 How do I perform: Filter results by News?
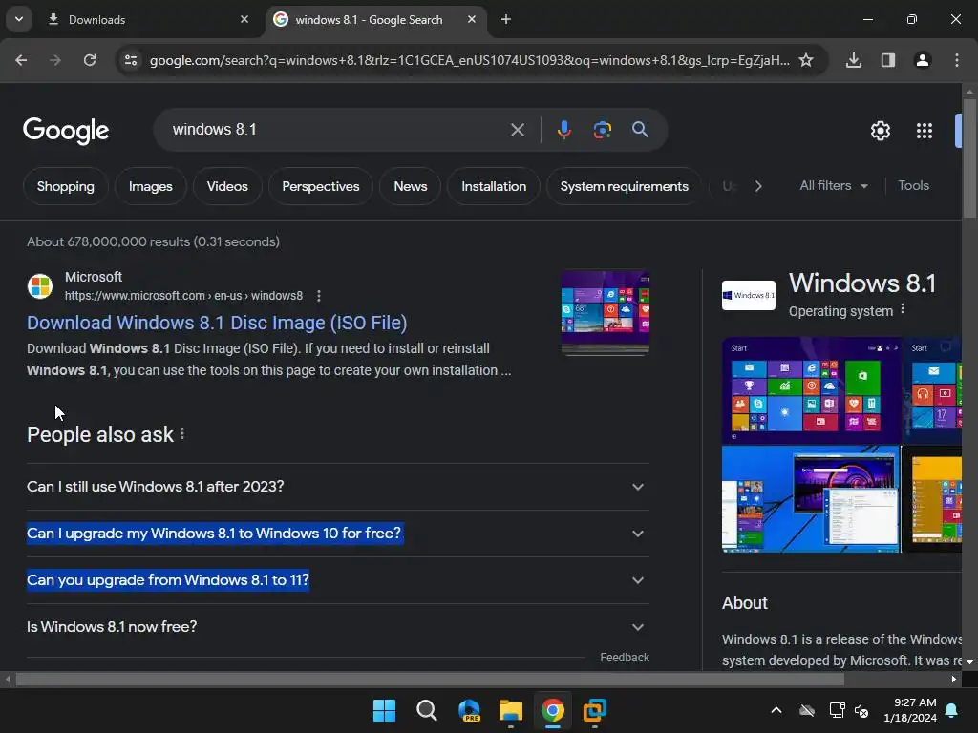(x=411, y=186)
